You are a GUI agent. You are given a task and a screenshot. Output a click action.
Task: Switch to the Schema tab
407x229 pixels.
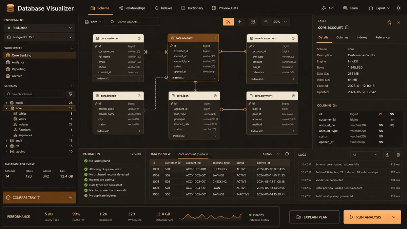coord(101,8)
